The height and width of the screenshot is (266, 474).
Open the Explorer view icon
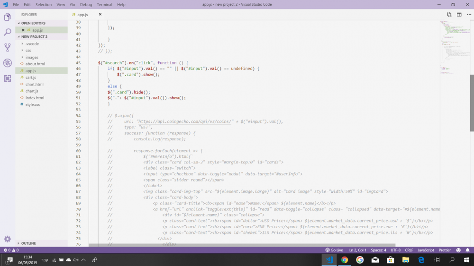(8, 17)
